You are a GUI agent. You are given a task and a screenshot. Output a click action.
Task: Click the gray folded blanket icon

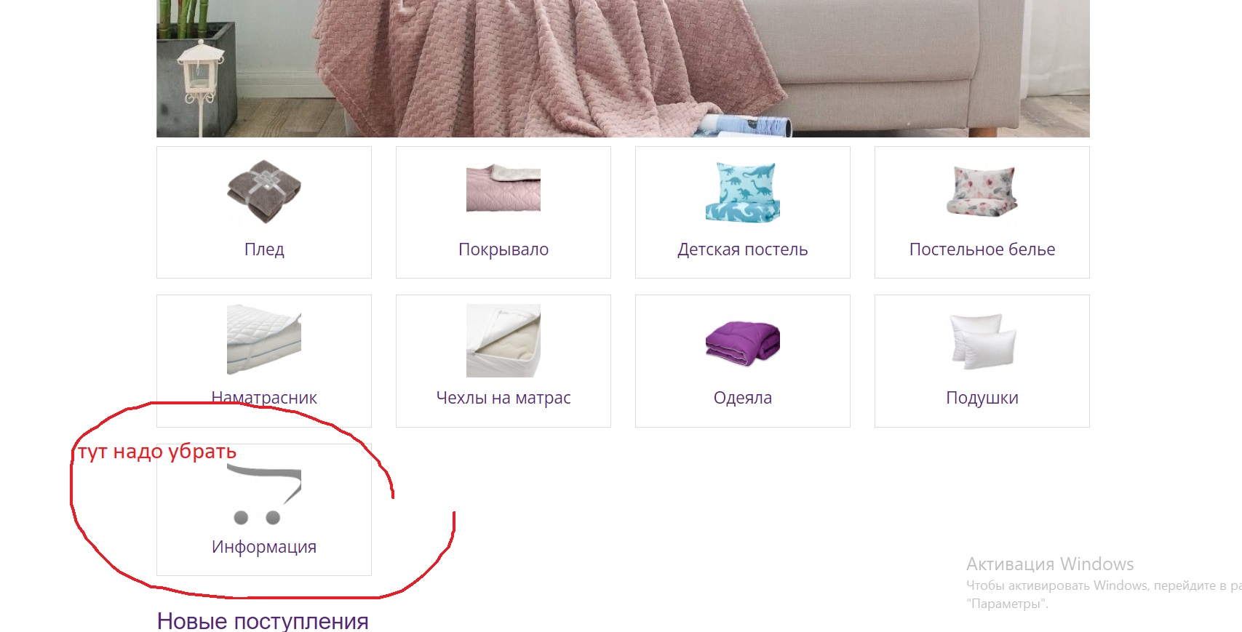point(264,192)
